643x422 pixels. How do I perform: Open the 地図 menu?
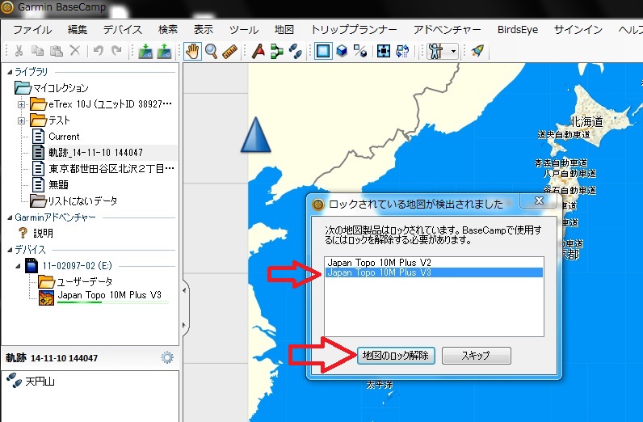(x=284, y=30)
